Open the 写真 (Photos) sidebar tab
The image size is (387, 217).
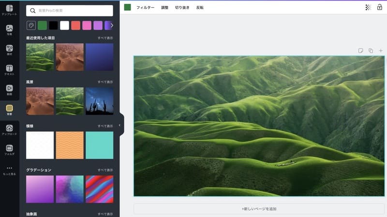9,30
